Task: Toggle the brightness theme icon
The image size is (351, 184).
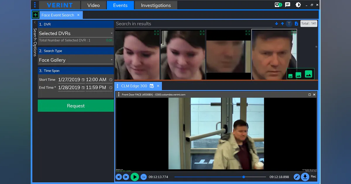Action: pyautogui.click(x=298, y=5)
